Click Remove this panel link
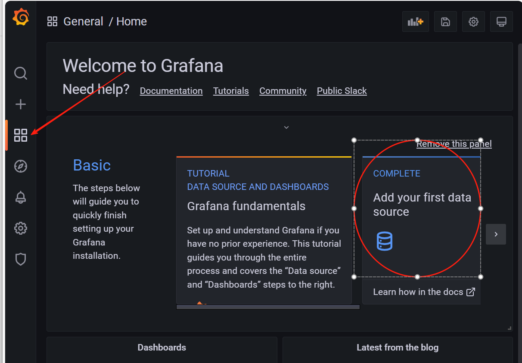Viewport: 522px width, 363px height. point(454,144)
